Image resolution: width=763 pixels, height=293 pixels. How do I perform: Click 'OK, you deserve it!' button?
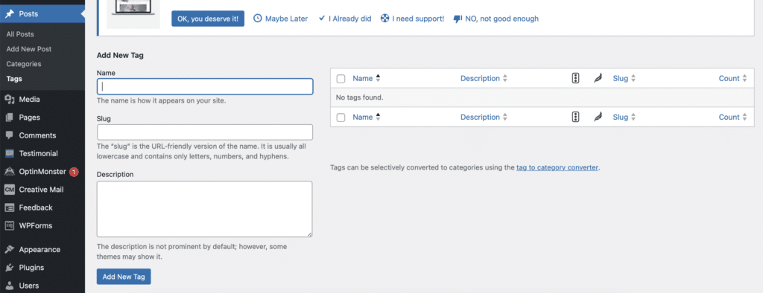point(208,19)
